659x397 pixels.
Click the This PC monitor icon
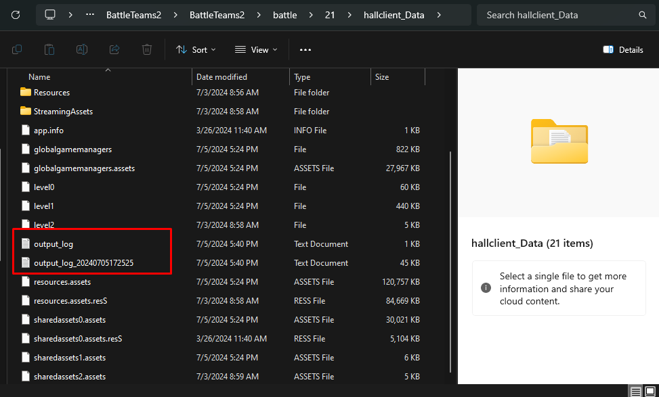click(x=50, y=15)
